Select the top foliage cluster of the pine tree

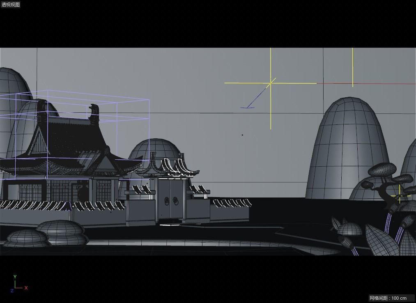[x=382, y=169]
